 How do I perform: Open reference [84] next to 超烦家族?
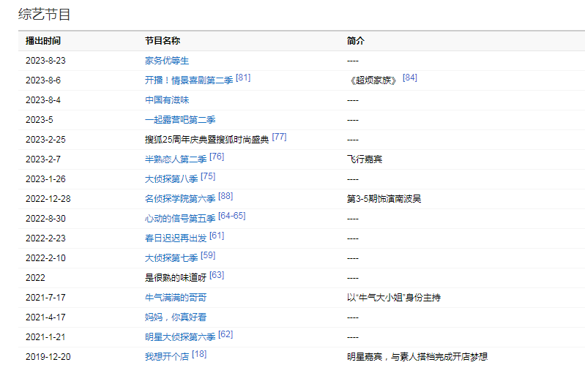click(x=410, y=78)
